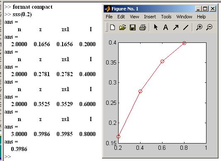This screenshot has height=161, width=221.
Task: Open the File menu in Figure window
Action: (109, 17)
